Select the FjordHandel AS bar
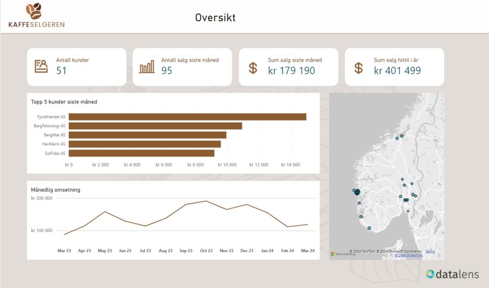Image resolution: width=489 pixels, height=288 pixels. [187, 117]
